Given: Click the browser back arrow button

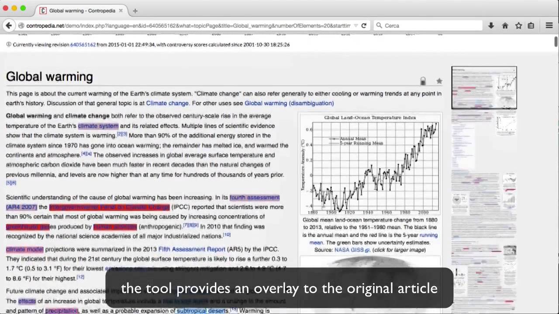Looking at the screenshot, I should pyautogui.click(x=8, y=26).
